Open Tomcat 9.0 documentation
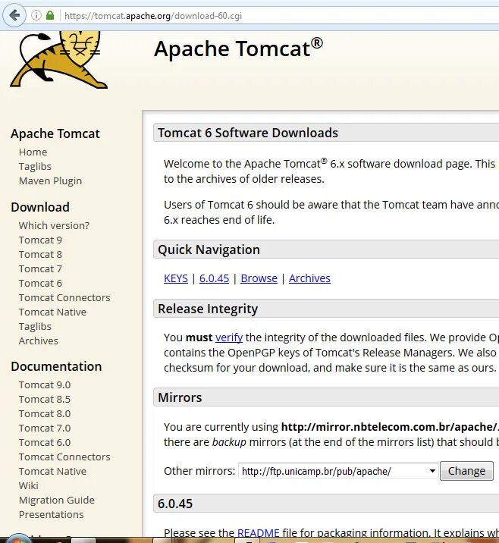The height and width of the screenshot is (543, 499). click(45, 384)
